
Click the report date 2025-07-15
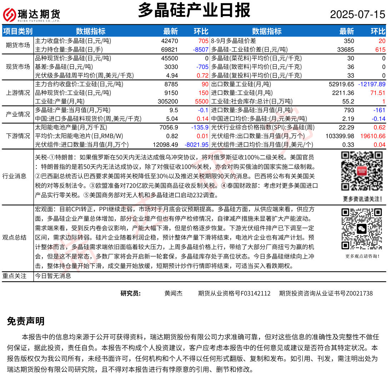coord(357,15)
